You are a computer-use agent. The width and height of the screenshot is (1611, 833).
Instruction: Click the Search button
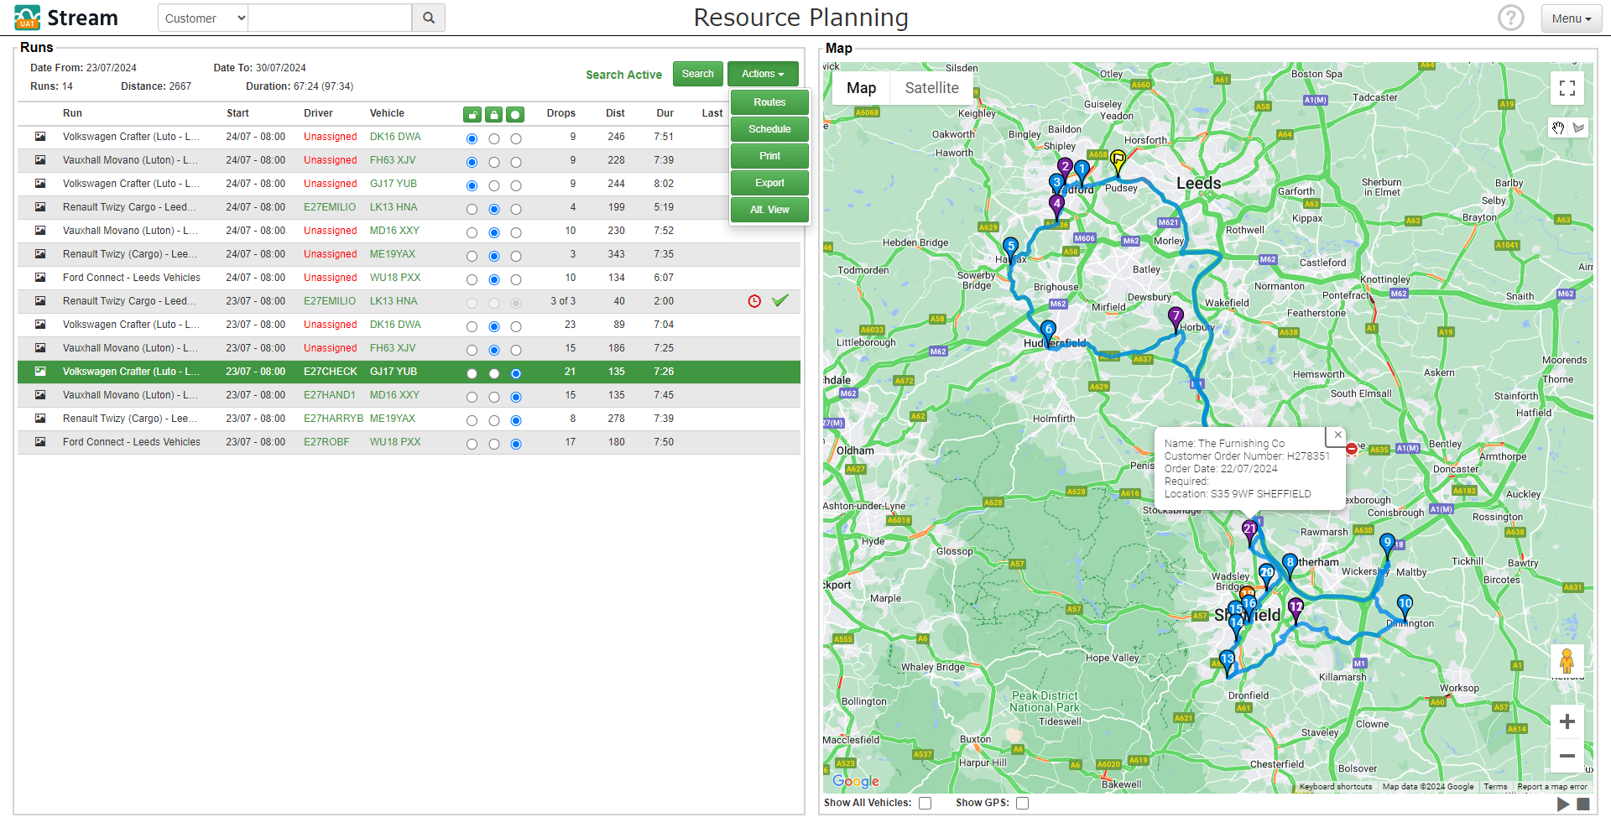pos(697,74)
